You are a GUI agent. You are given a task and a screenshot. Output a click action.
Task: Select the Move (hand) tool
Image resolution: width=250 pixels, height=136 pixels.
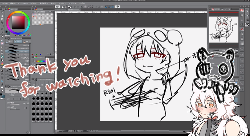pyautogui.click(x=2, y=16)
